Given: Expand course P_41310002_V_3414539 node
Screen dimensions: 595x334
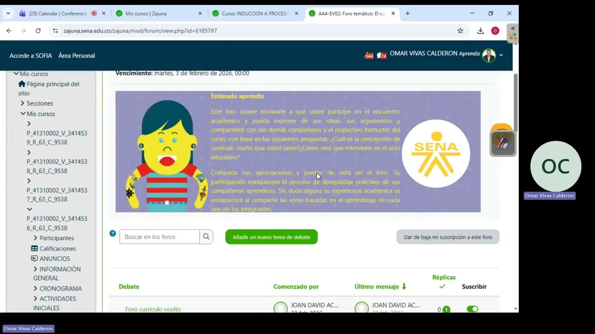Looking at the screenshot, I should pyautogui.click(x=29, y=124).
